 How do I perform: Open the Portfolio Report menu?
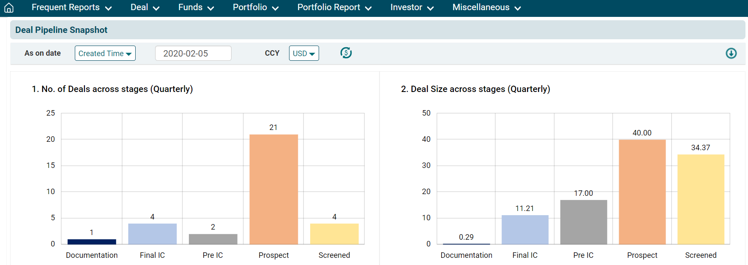334,8
